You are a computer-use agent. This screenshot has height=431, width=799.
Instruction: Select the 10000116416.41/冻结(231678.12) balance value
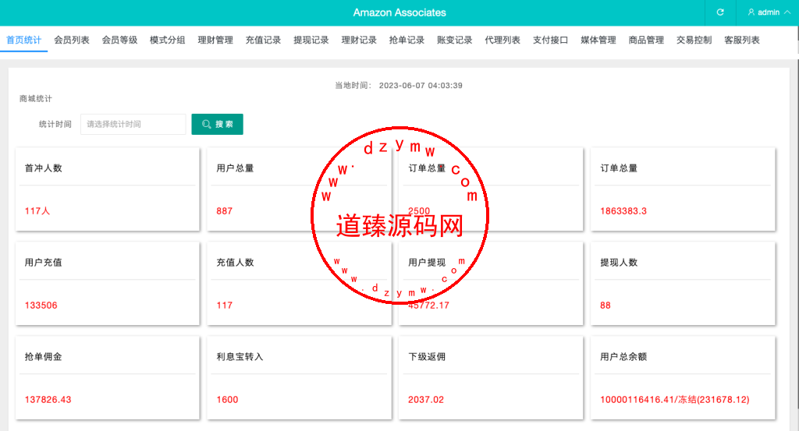pyautogui.click(x=675, y=400)
